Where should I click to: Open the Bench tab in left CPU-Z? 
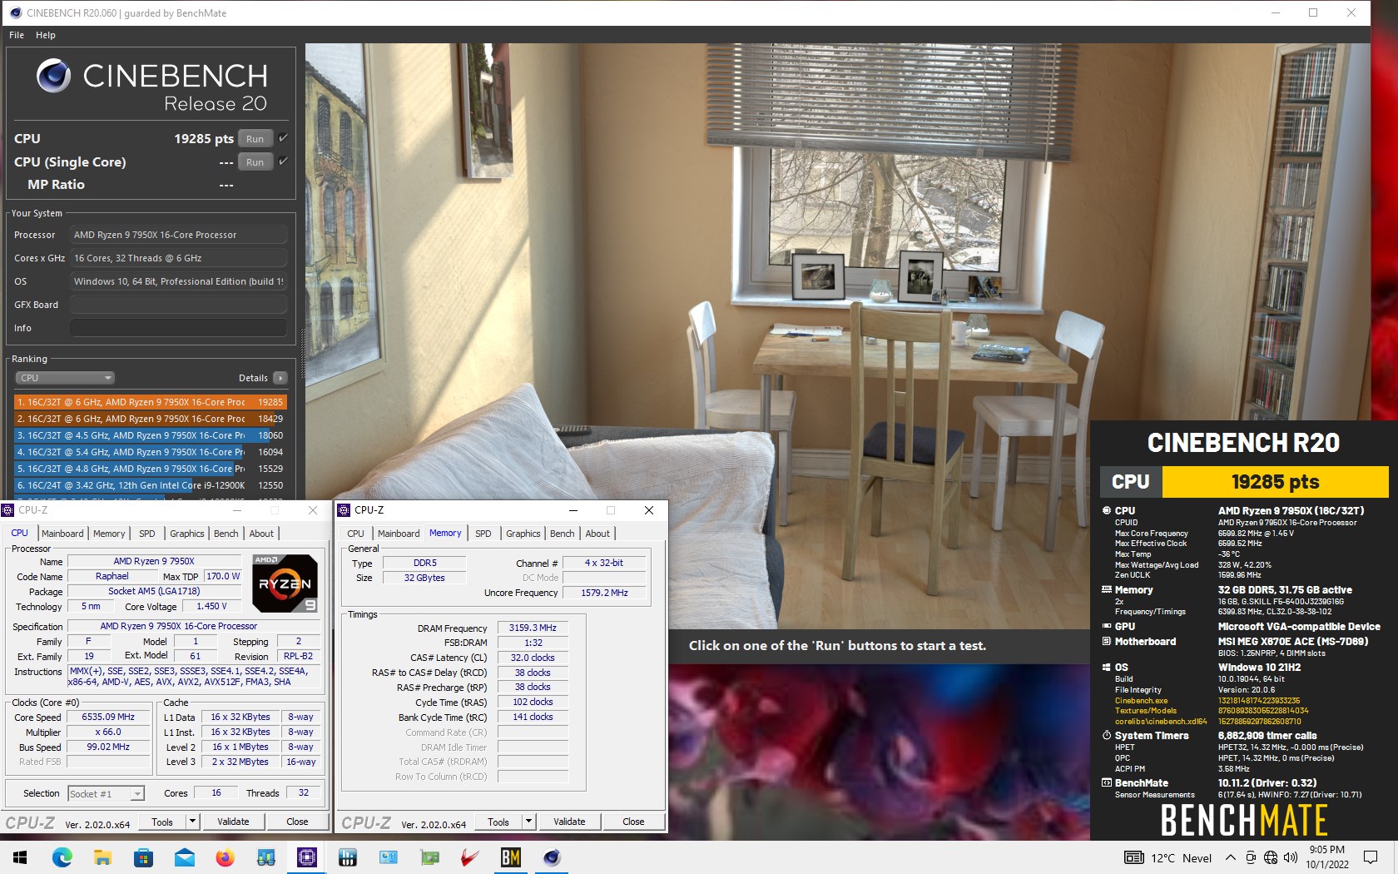pos(226,534)
